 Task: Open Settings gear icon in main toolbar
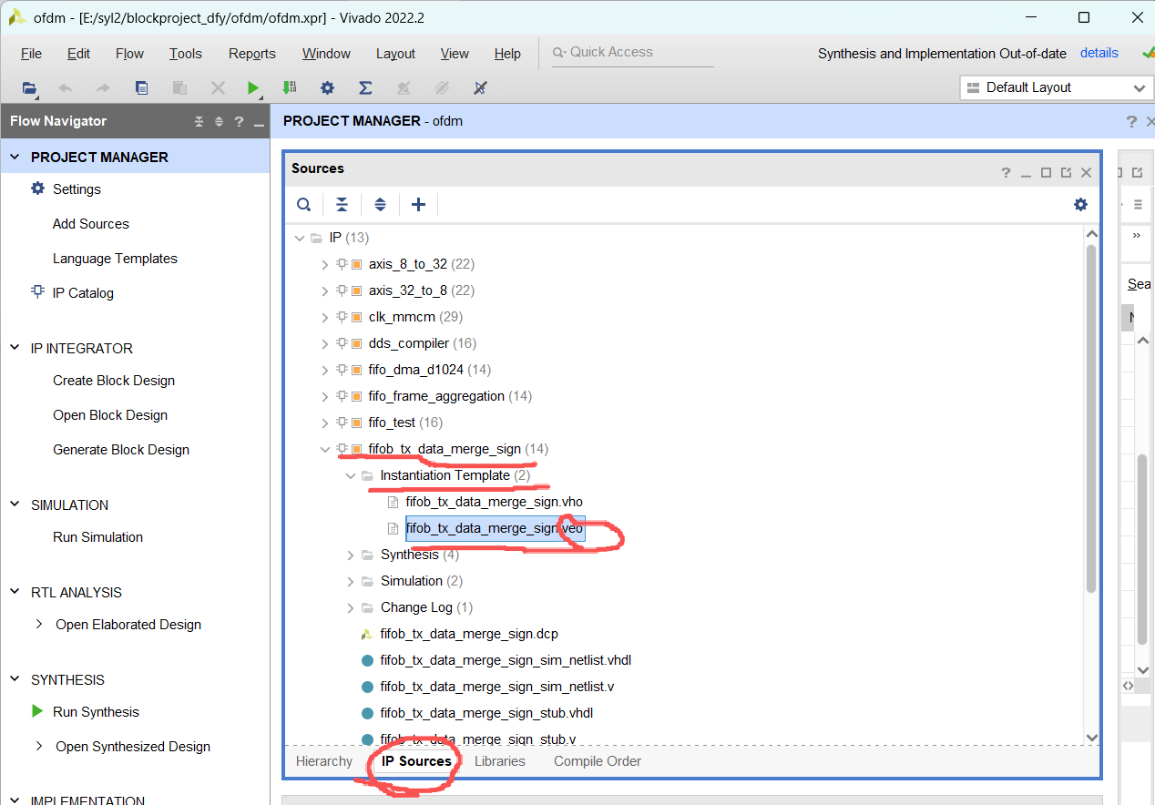(327, 88)
